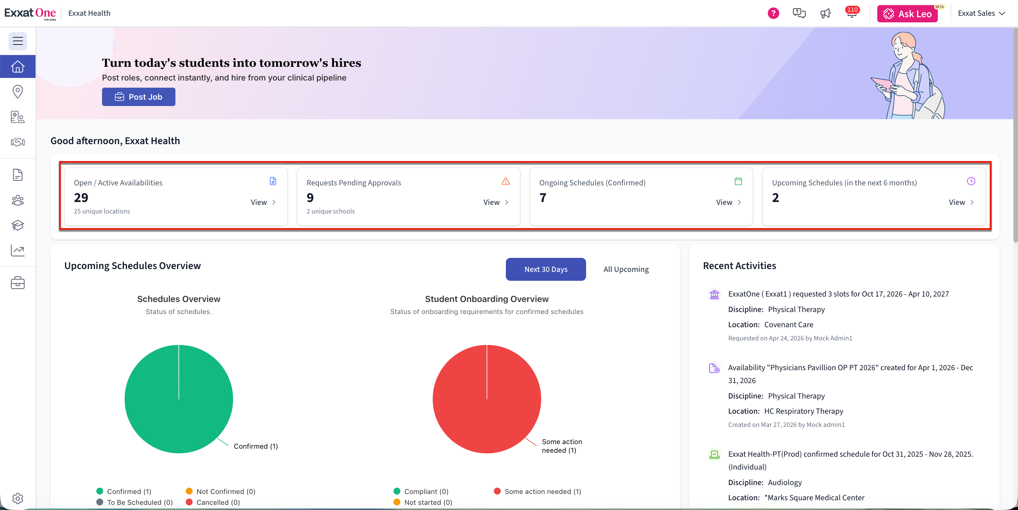Image resolution: width=1018 pixels, height=510 pixels.
Task: Toggle the Cancelled (0) legend item
Action: pyautogui.click(x=213, y=502)
